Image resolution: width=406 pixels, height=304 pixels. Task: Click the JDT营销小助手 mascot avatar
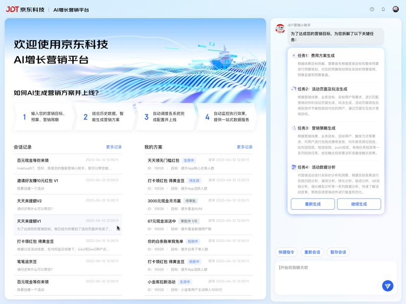pos(280,29)
